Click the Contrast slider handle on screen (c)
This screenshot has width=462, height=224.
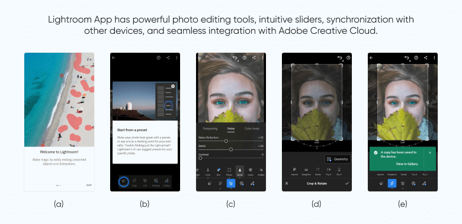(x=200, y=158)
